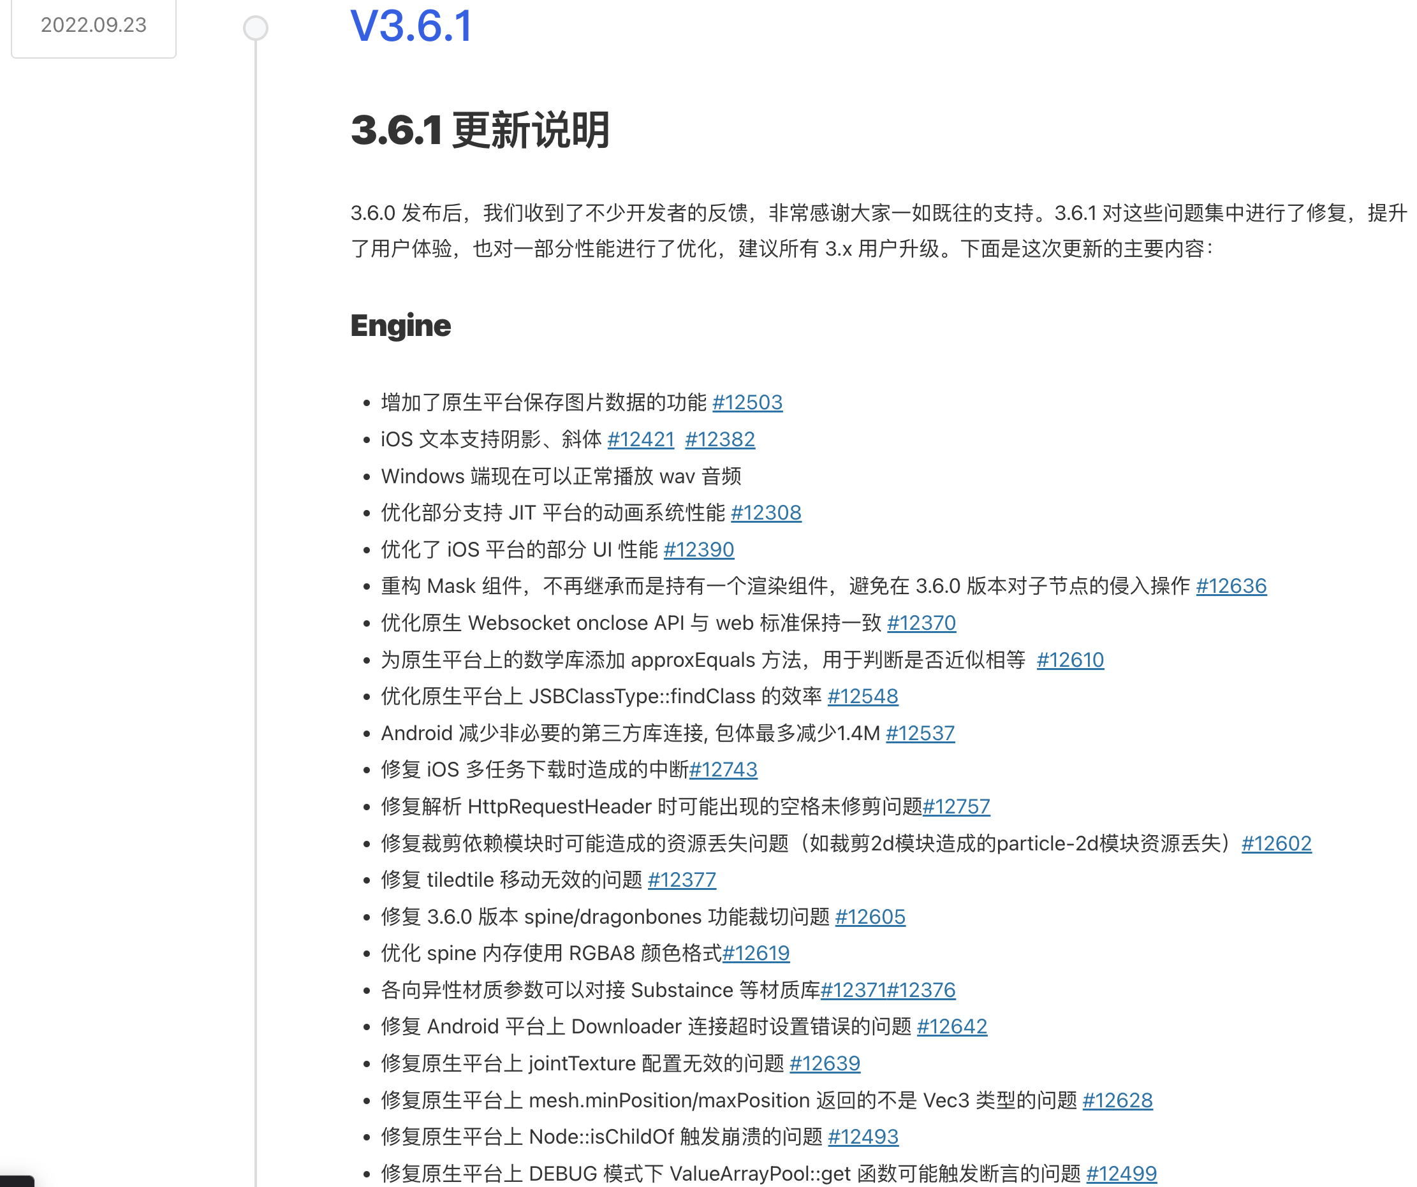Open tiledtile fix link #12377

[x=682, y=880]
